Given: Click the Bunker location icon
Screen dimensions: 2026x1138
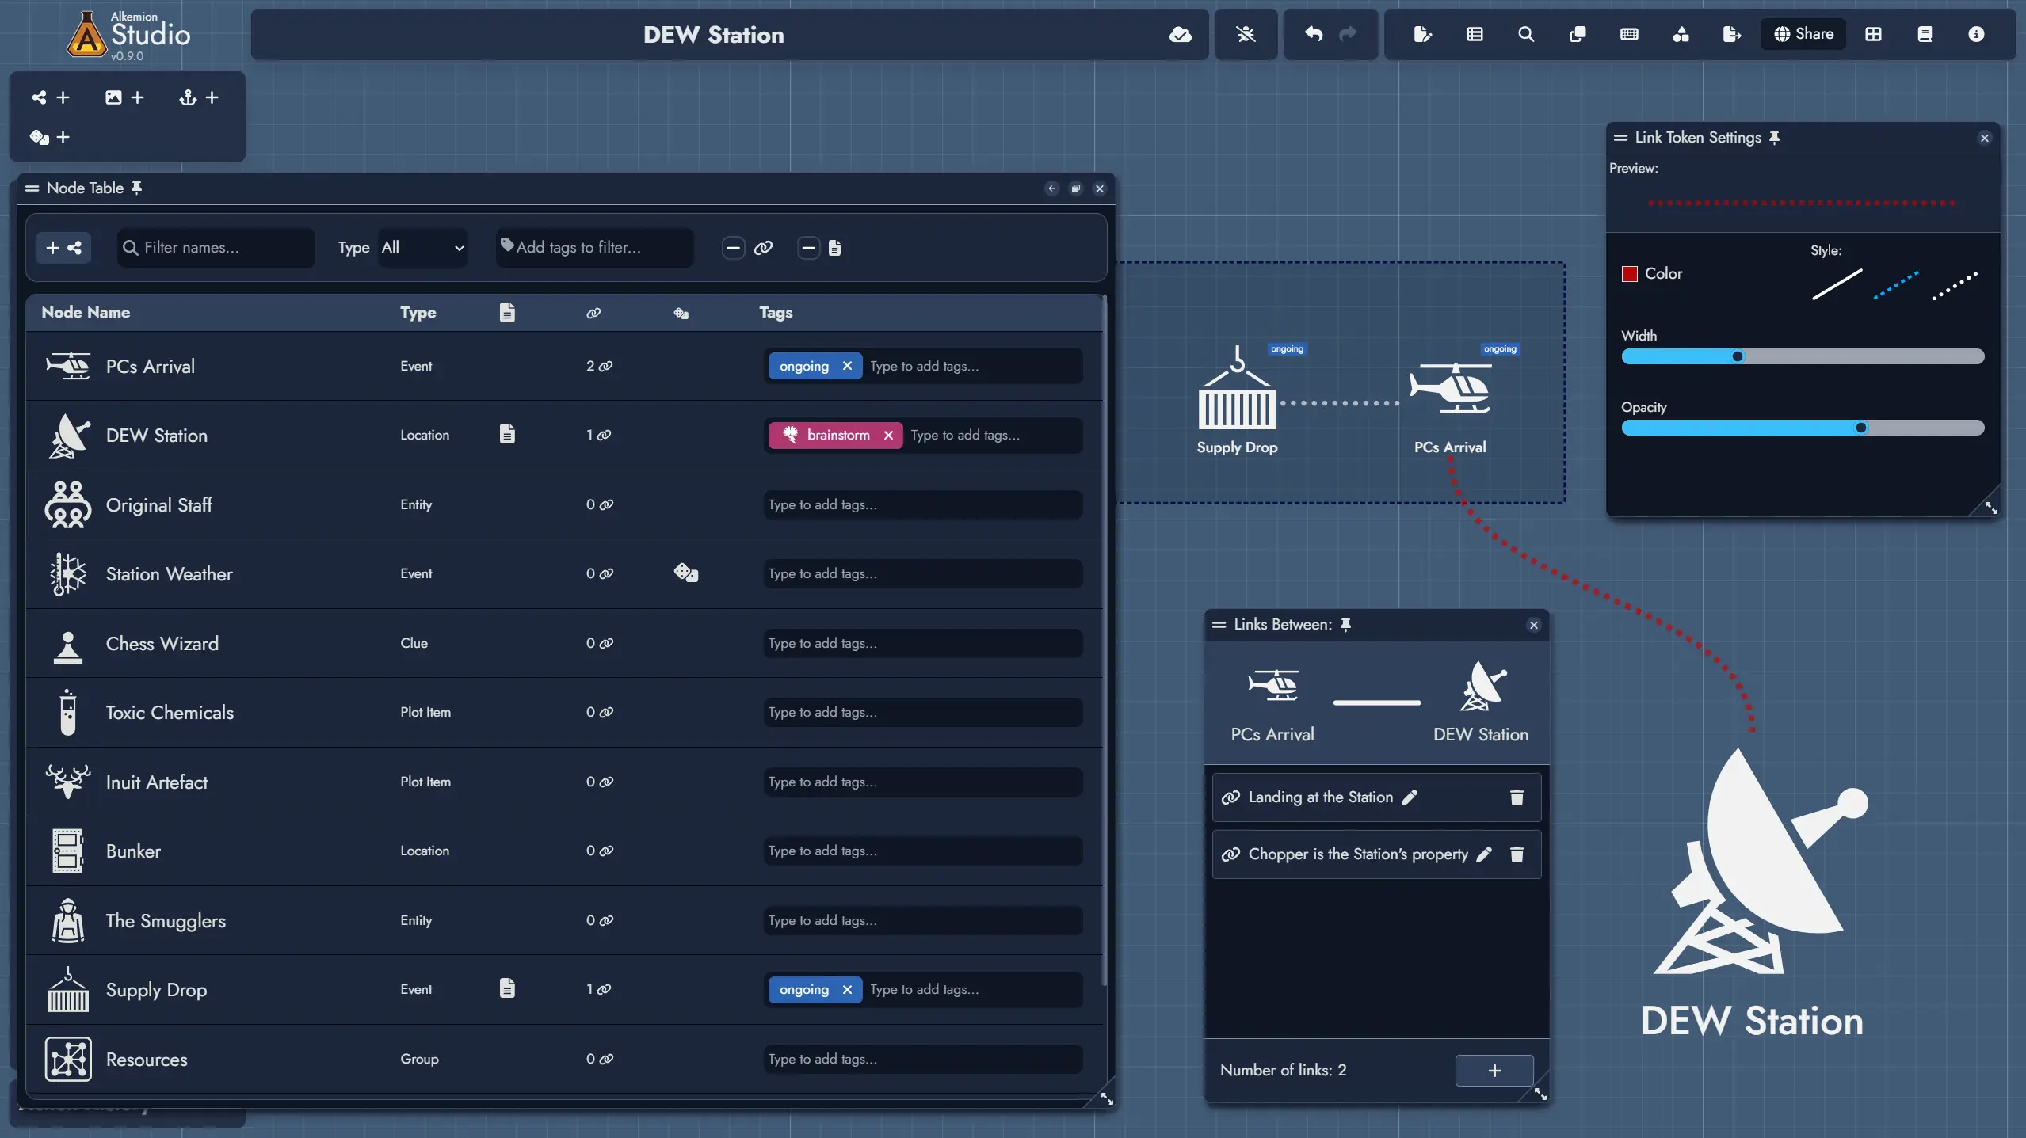Looking at the screenshot, I should point(66,850).
